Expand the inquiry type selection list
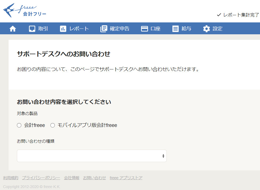The image size is (260, 190). pyautogui.click(x=92, y=156)
